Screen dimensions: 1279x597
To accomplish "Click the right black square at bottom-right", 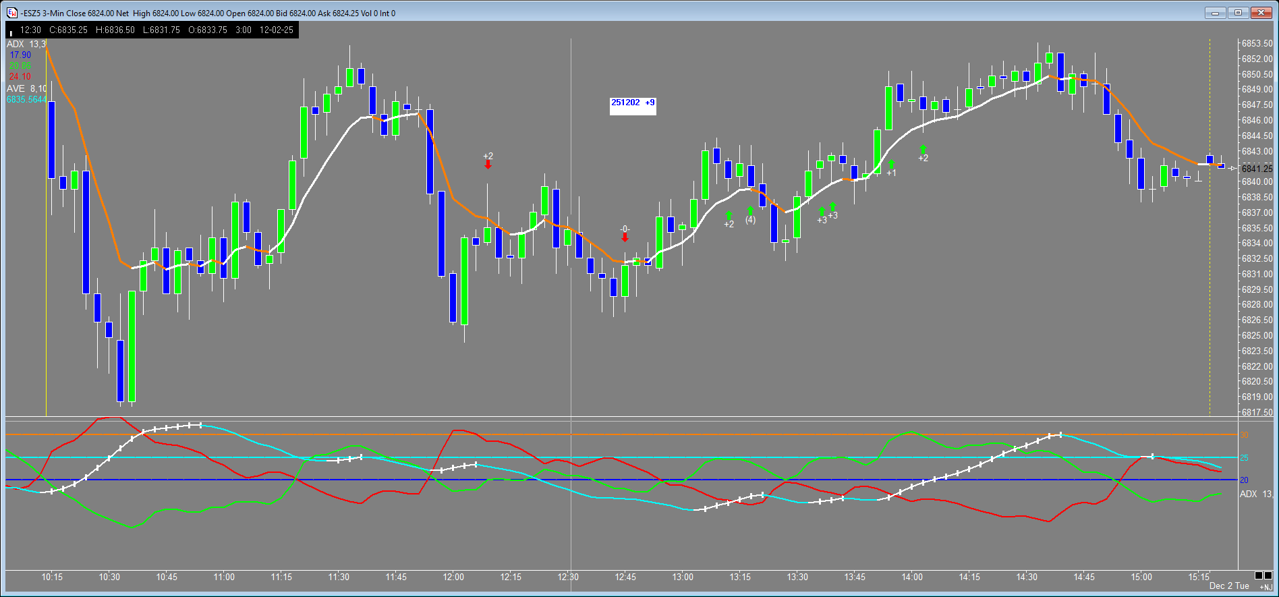I will pos(1268,575).
